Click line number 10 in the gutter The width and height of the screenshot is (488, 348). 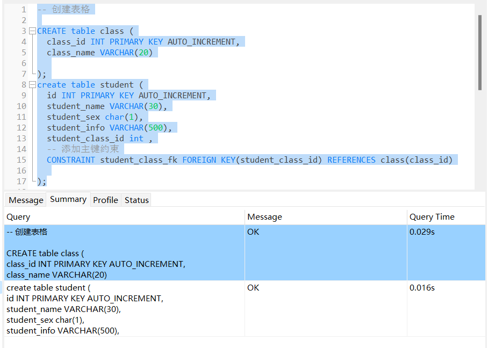tap(21, 106)
